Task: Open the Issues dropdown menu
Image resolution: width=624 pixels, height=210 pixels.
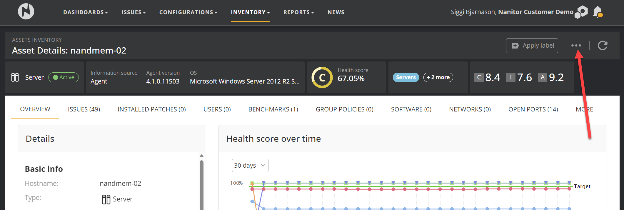Action: (134, 12)
